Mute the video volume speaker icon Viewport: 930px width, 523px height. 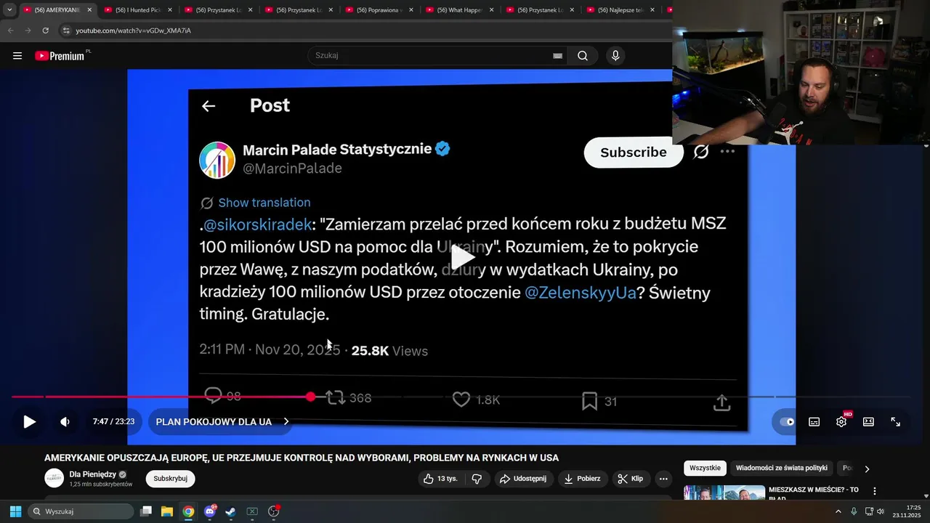coord(65,421)
